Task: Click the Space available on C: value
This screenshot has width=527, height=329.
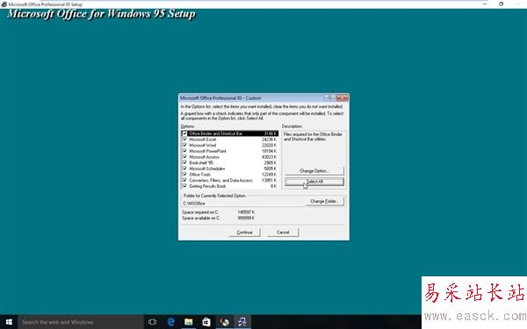Action: click(246, 218)
